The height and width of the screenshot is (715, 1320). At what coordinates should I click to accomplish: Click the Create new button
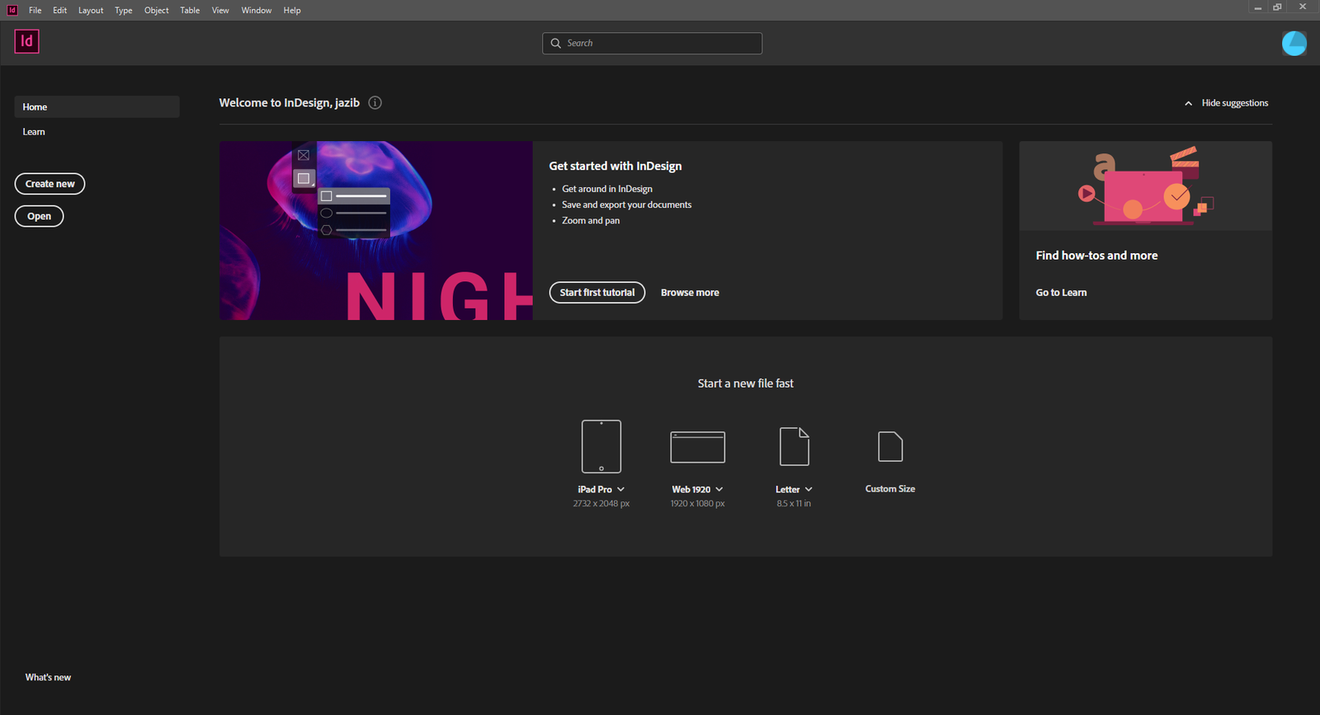click(49, 184)
